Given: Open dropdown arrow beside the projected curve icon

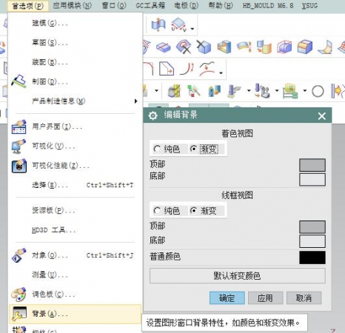Looking at the screenshot, I should tap(221, 73).
